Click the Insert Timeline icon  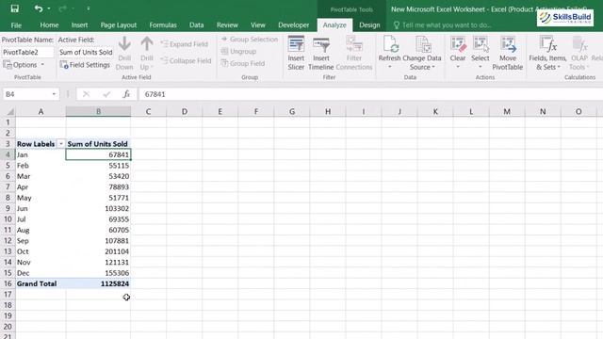(x=321, y=44)
